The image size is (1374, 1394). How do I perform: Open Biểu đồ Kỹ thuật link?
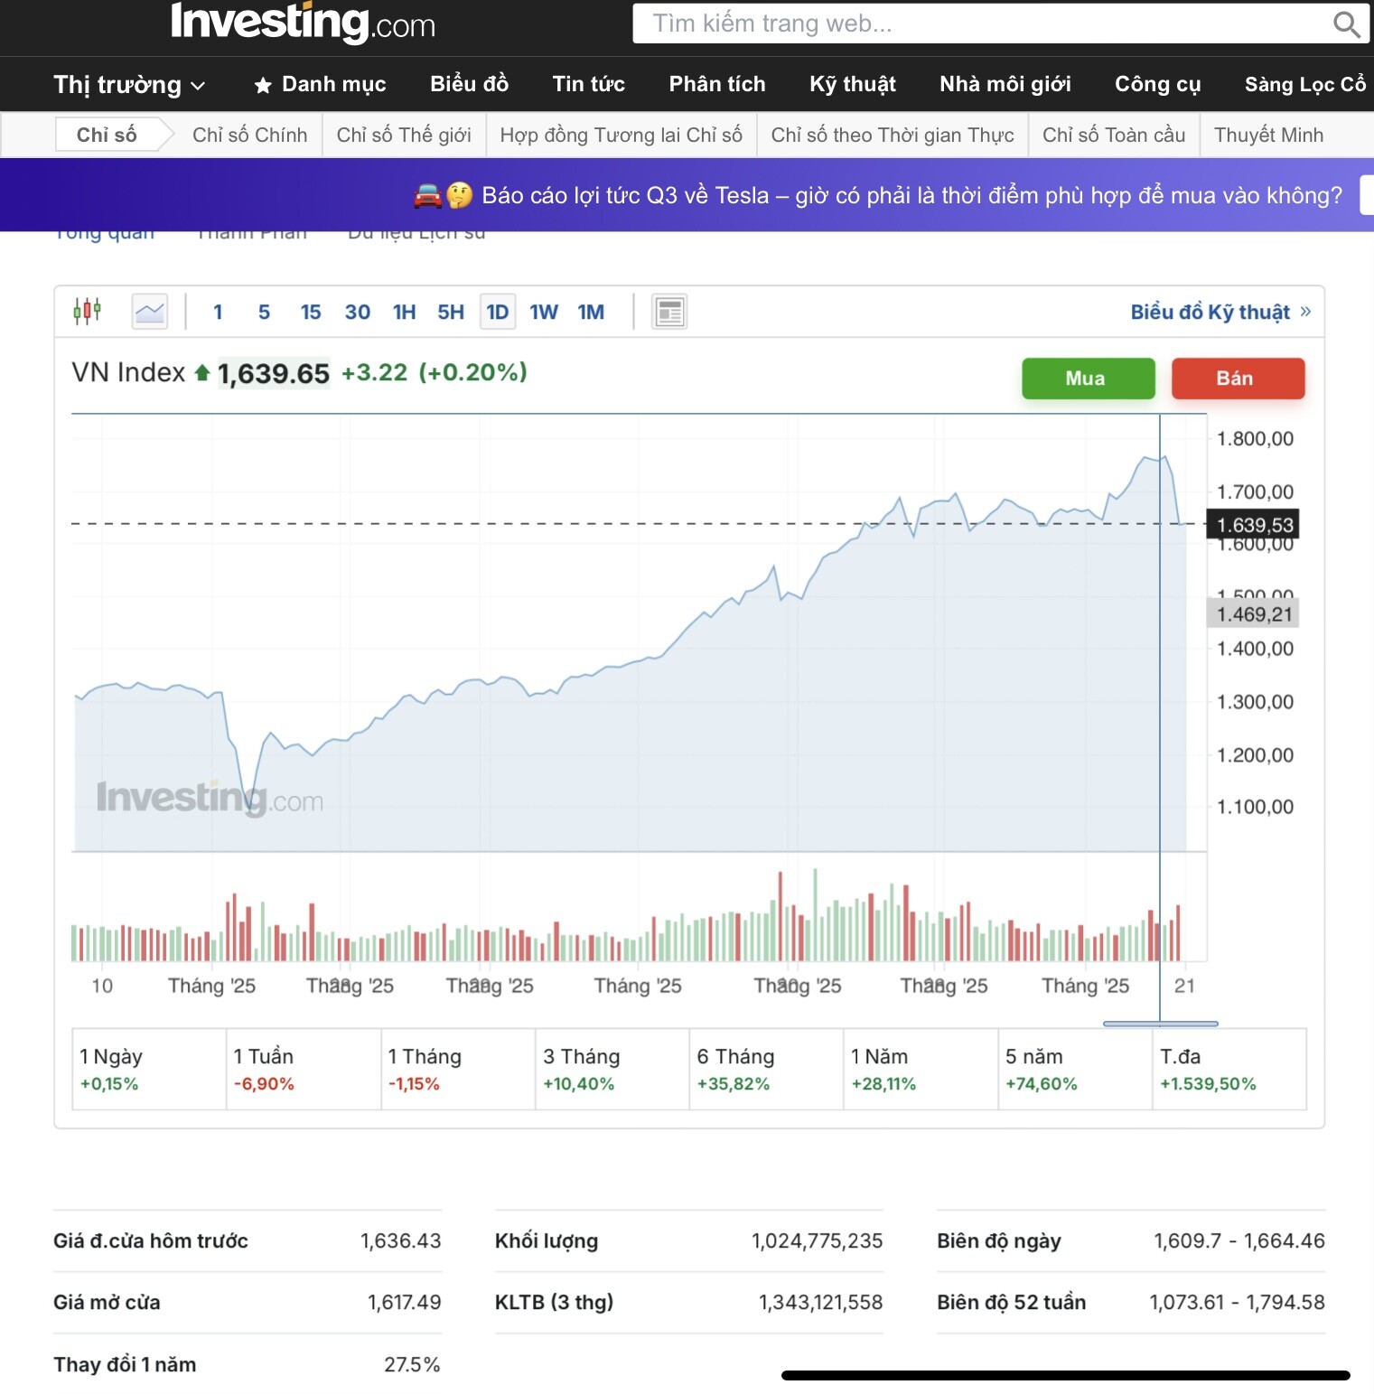coord(1220,313)
